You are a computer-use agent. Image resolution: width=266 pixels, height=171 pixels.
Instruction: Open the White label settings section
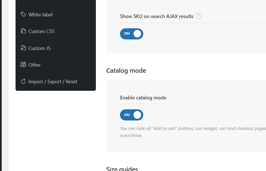pyautogui.click(x=40, y=15)
